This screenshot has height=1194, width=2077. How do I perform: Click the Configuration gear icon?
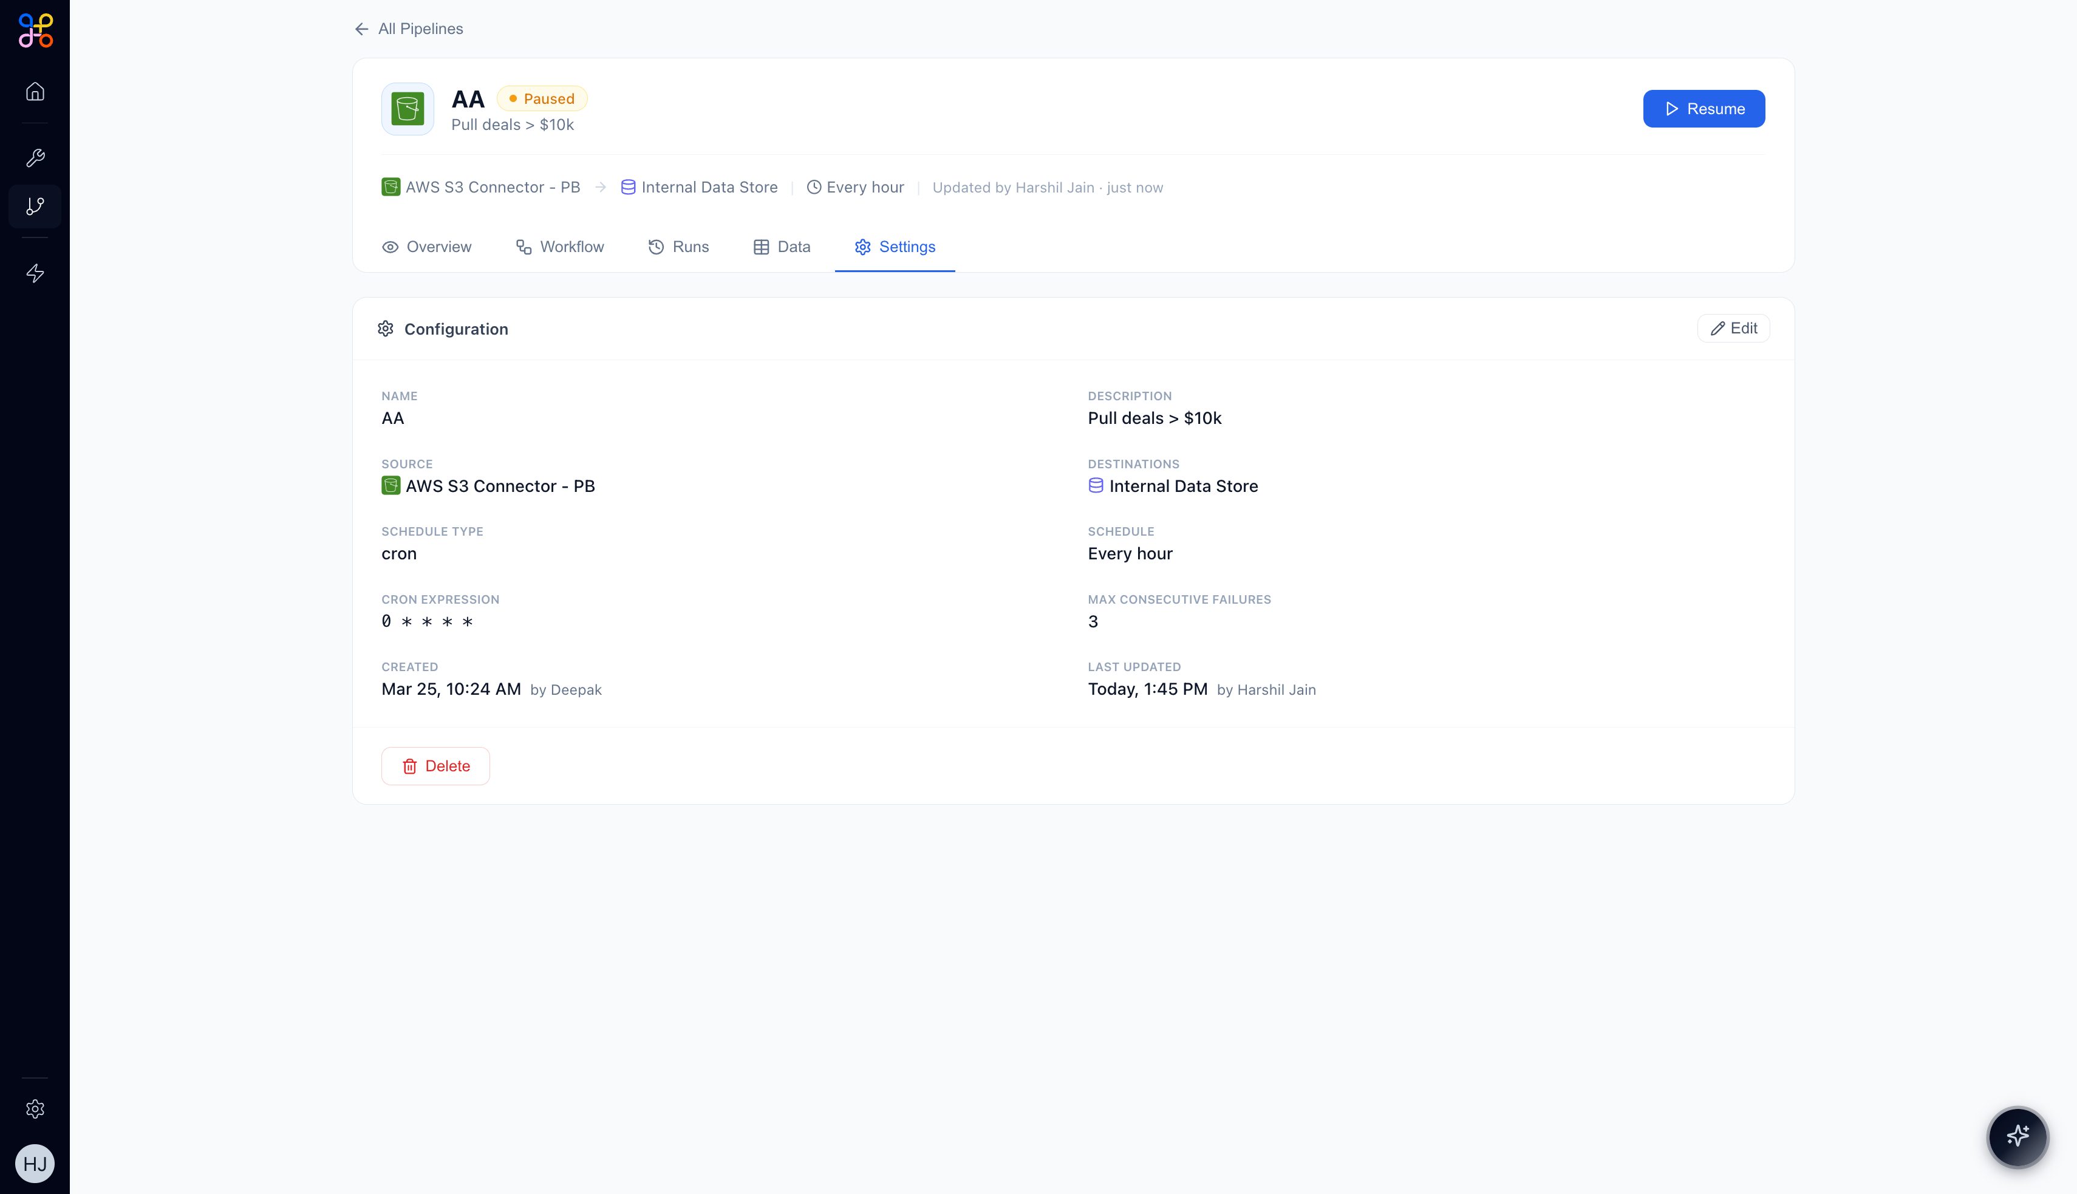386,328
